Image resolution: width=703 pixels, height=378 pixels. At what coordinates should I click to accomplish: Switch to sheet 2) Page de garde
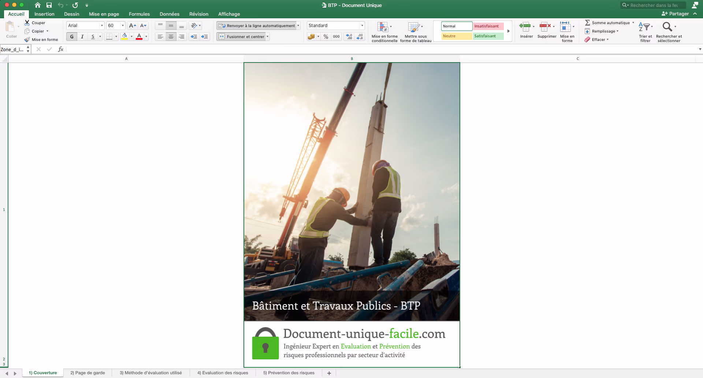[88, 373]
